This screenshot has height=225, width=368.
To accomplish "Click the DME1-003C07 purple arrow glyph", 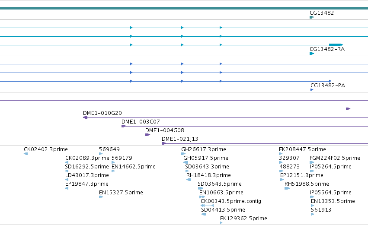I will pyautogui.click(x=124, y=126).
